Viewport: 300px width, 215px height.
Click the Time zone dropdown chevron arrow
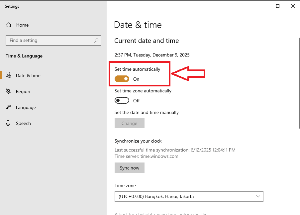(258, 196)
